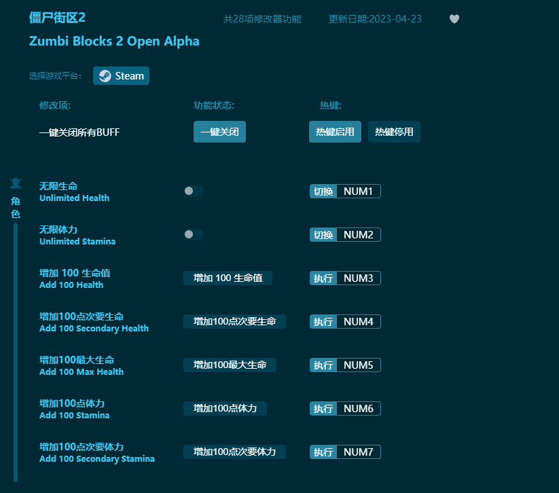Execute the 增加100点体力 button
Viewport: 559px width, 493px height.
224,408
